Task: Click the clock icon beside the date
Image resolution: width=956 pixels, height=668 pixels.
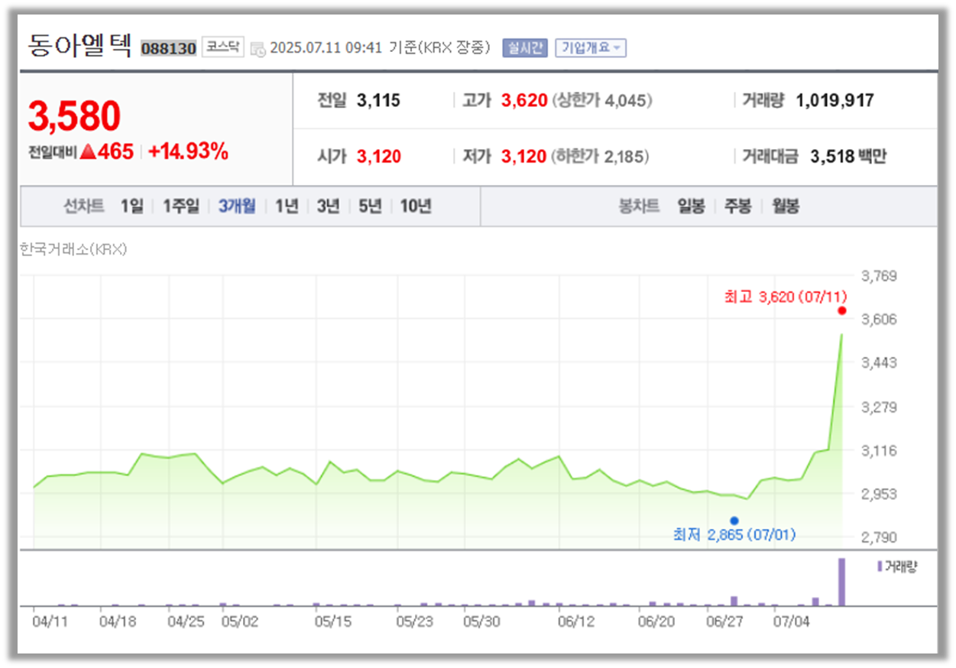Action: [x=258, y=48]
